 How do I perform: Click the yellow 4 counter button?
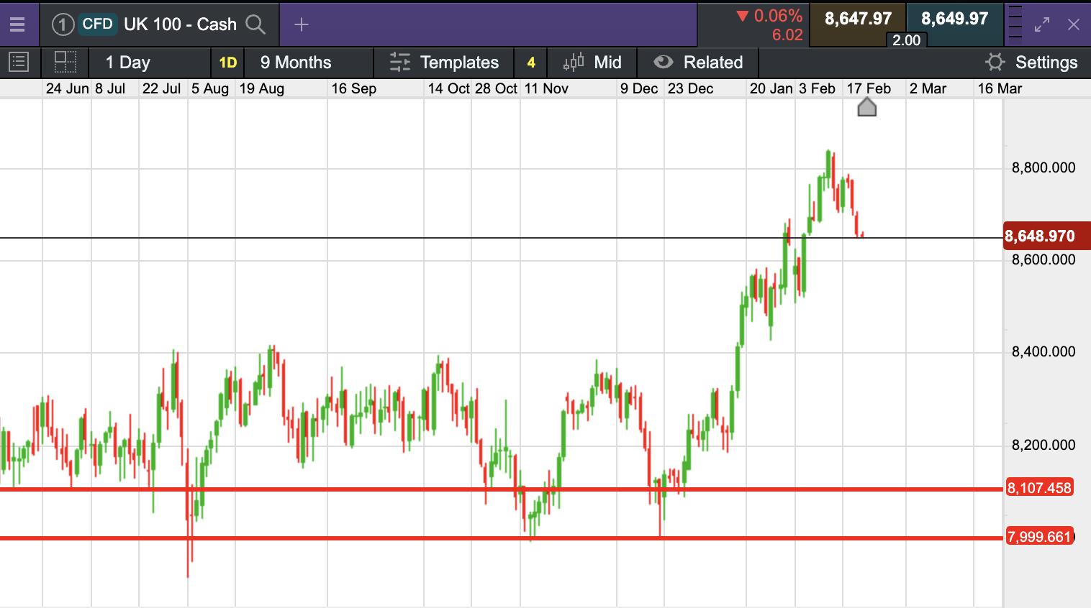pos(531,63)
